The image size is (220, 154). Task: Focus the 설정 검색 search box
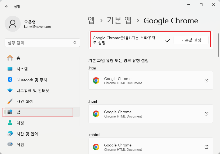coord(42,43)
